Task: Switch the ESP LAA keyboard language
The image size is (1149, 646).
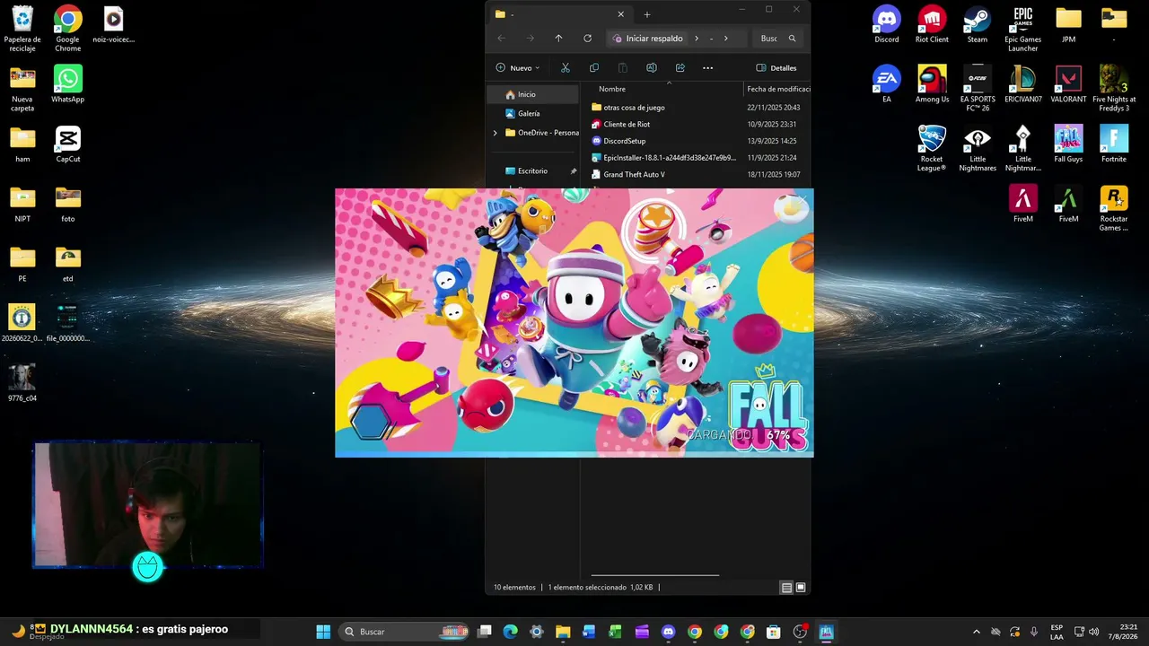Action: click(1057, 632)
